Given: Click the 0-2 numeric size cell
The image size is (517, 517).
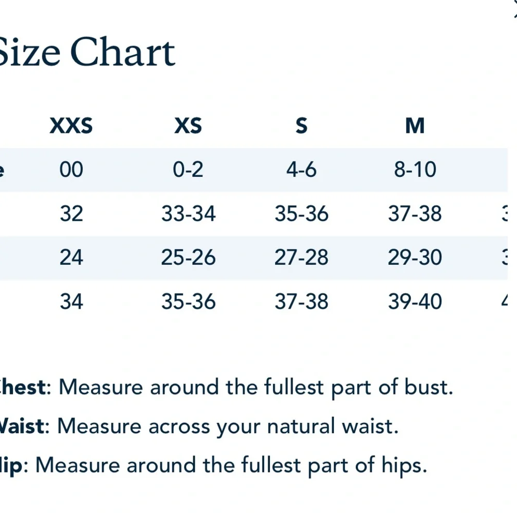Looking at the screenshot, I should [x=188, y=170].
